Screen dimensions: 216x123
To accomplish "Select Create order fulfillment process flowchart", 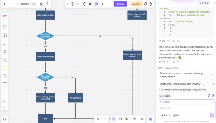I will 182,84.
